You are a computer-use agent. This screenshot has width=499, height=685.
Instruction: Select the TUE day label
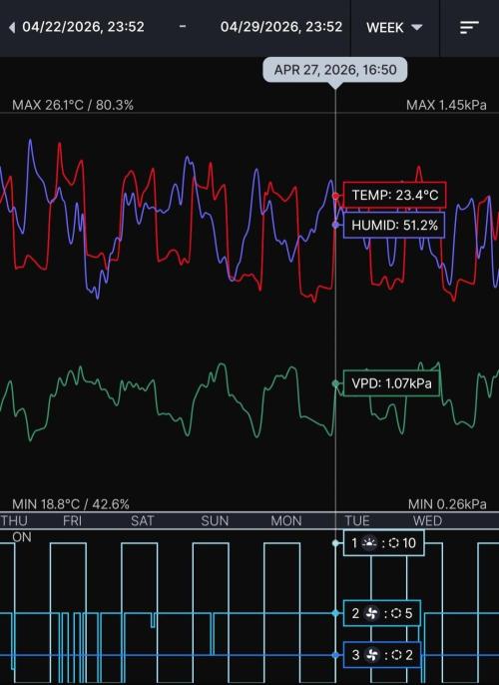357,521
